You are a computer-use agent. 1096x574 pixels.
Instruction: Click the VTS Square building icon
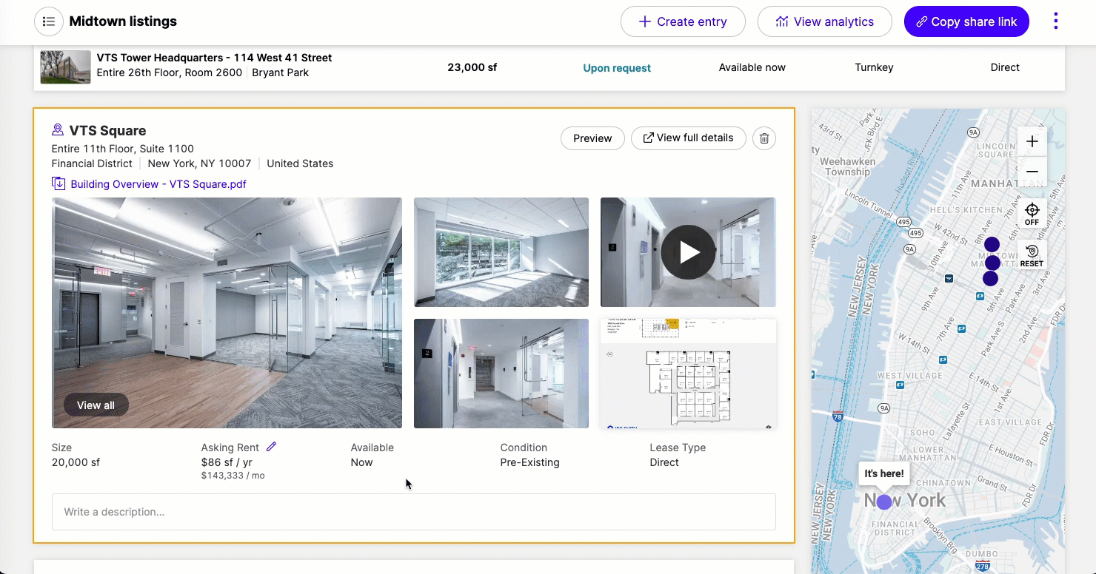[x=58, y=130]
